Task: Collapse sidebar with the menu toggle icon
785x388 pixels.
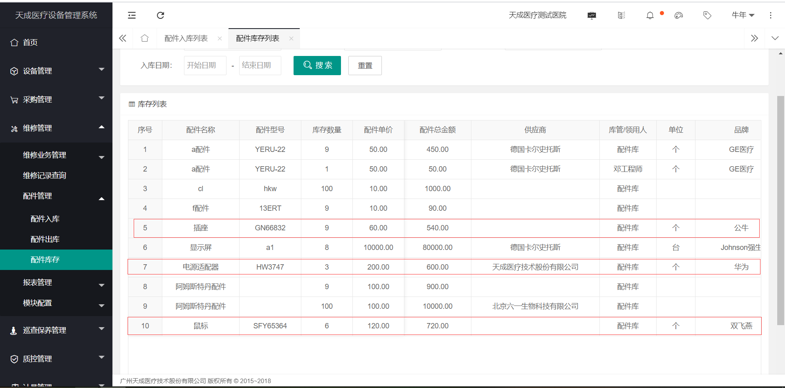Action: [132, 15]
